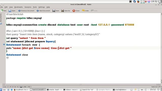The image size is (162, 91).
Task: Click the pink-blue orb icon in top panel
Action: (149, 2)
